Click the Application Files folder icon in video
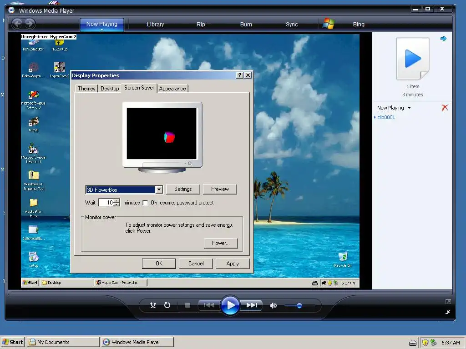The height and width of the screenshot is (349, 466). [33, 208]
